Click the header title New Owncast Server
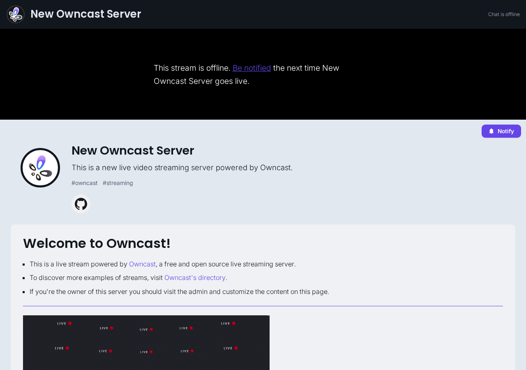This screenshot has width=526, height=370. [x=86, y=14]
